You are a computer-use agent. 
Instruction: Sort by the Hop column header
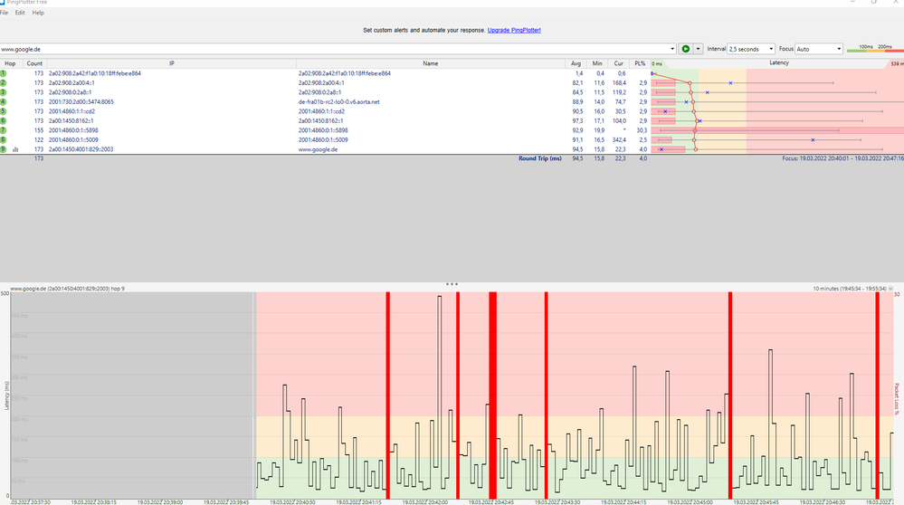pos(10,63)
